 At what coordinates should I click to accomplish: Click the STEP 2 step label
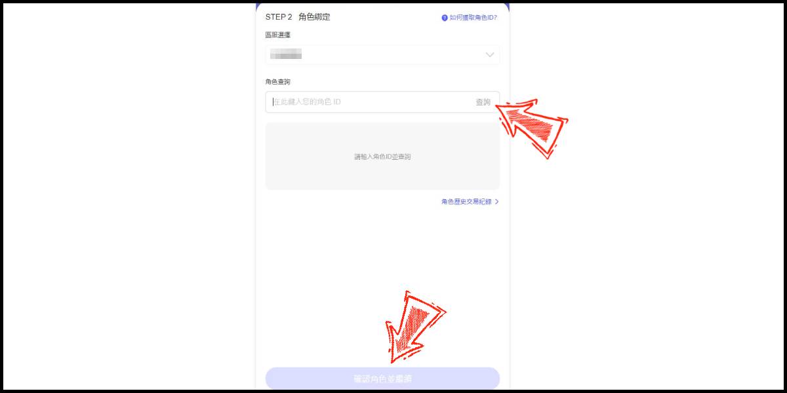click(x=279, y=17)
